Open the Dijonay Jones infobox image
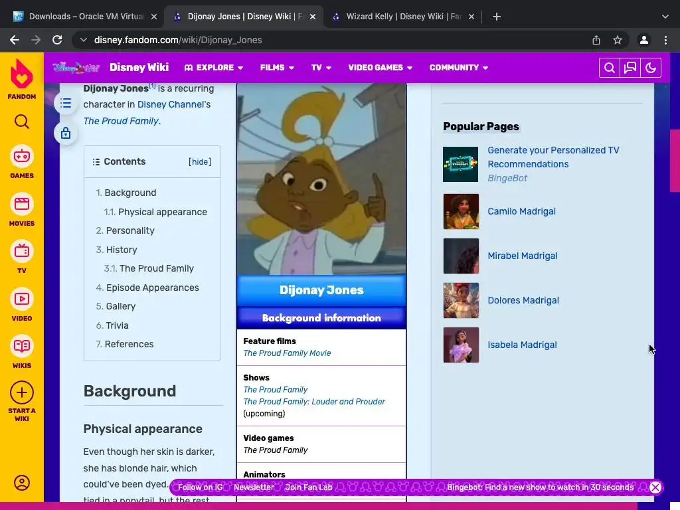Image resolution: width=680 pixels, height=510 pixels. (321, 179)
